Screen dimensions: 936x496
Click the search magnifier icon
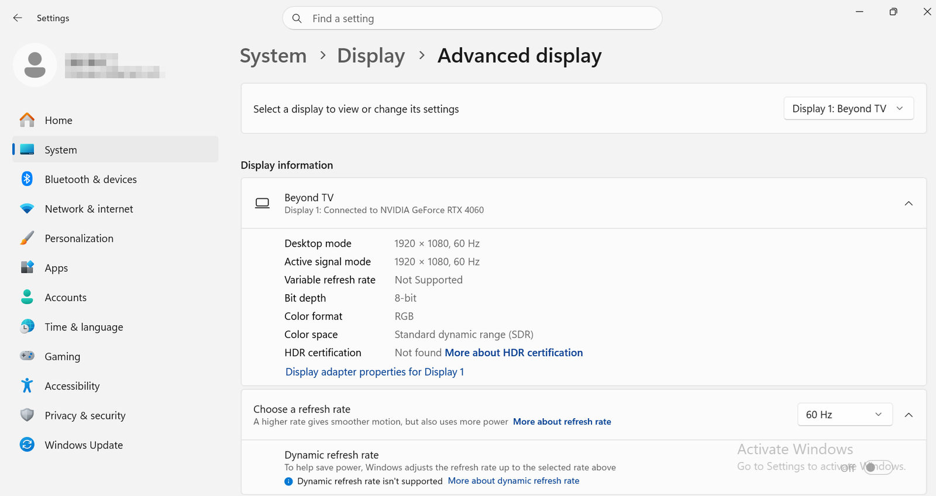point(297,19)
